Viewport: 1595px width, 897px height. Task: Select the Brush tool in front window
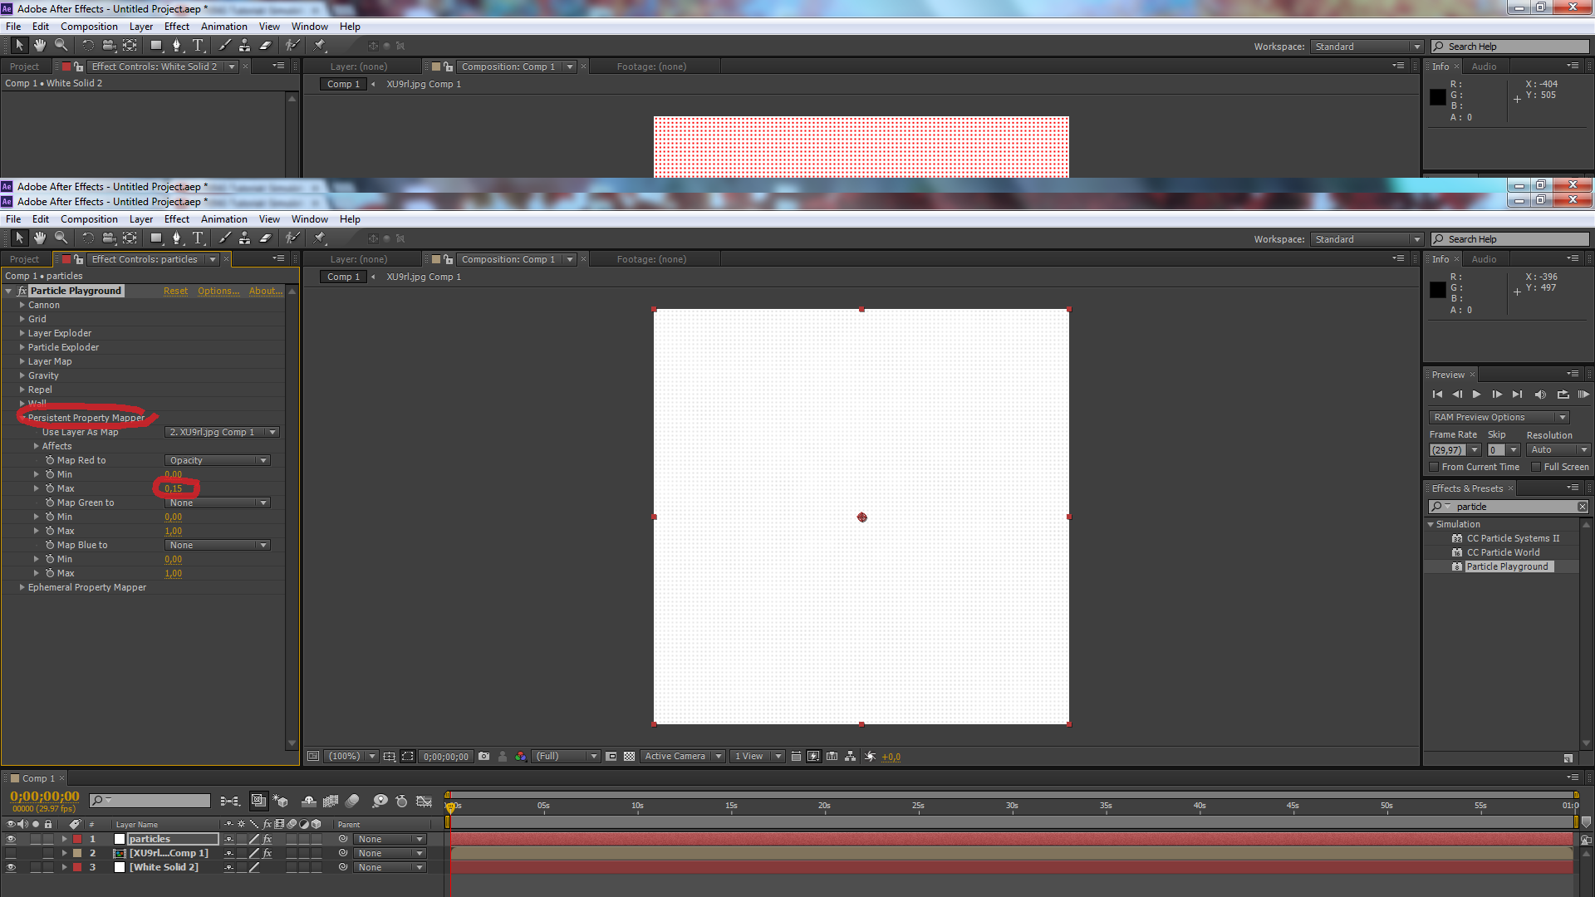(x=224, y=238)
